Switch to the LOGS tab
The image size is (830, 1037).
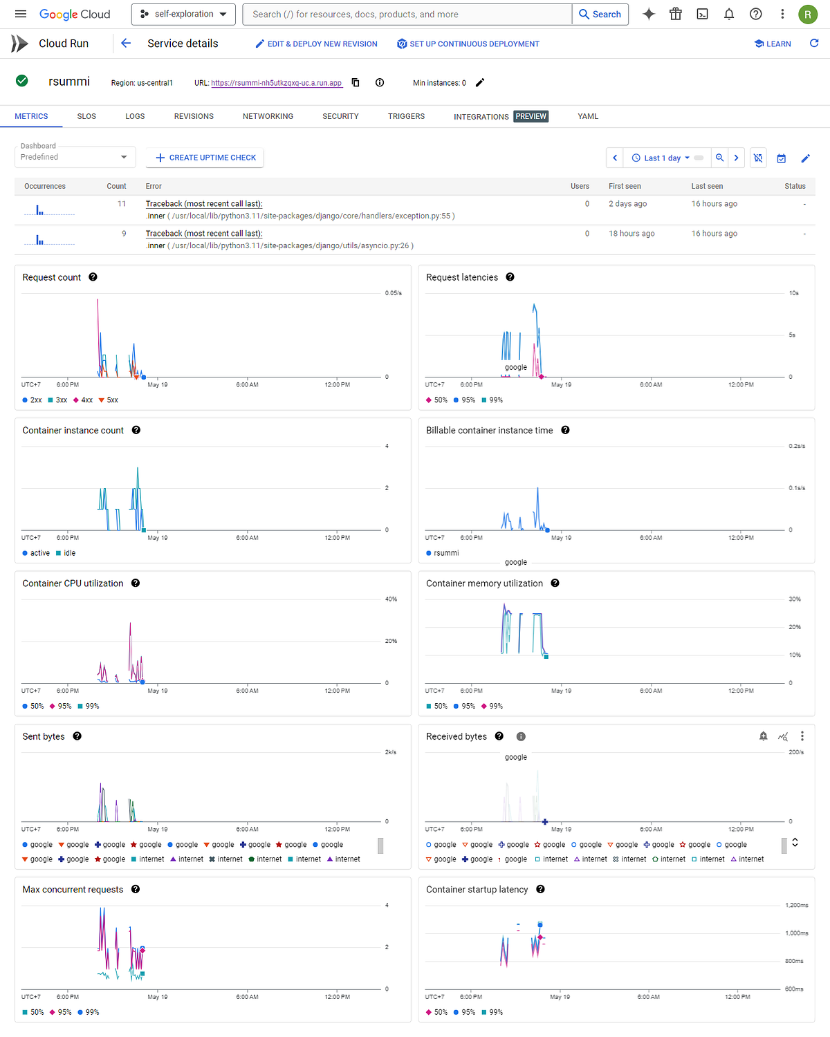point(135,116)
